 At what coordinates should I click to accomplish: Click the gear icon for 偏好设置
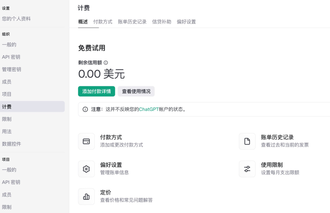[x=86, y=169]
